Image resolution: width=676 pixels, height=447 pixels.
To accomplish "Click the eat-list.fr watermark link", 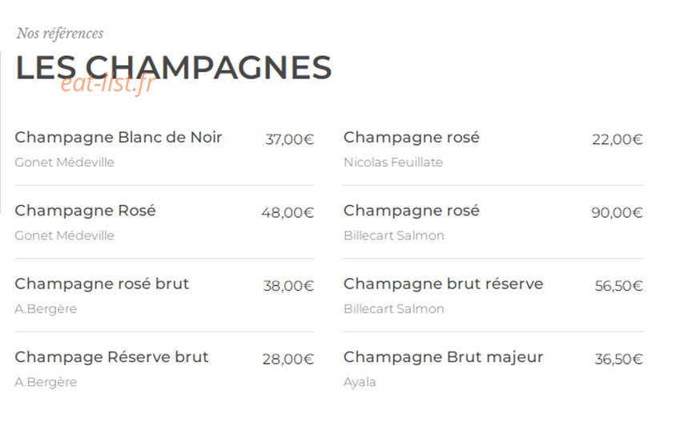I will (x=107, y=83).
